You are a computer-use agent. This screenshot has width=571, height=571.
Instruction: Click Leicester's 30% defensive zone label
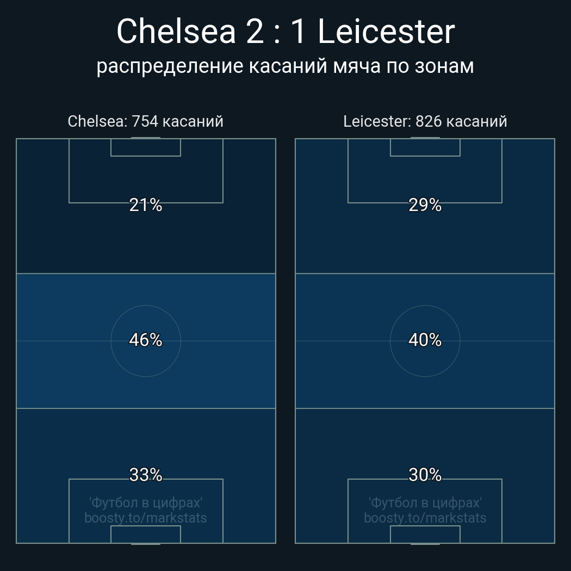tap(425, 475)
